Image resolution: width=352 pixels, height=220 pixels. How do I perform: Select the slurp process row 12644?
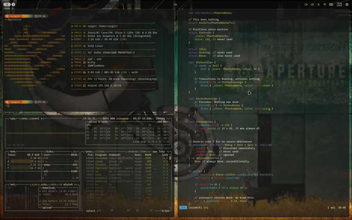(127, 161)
